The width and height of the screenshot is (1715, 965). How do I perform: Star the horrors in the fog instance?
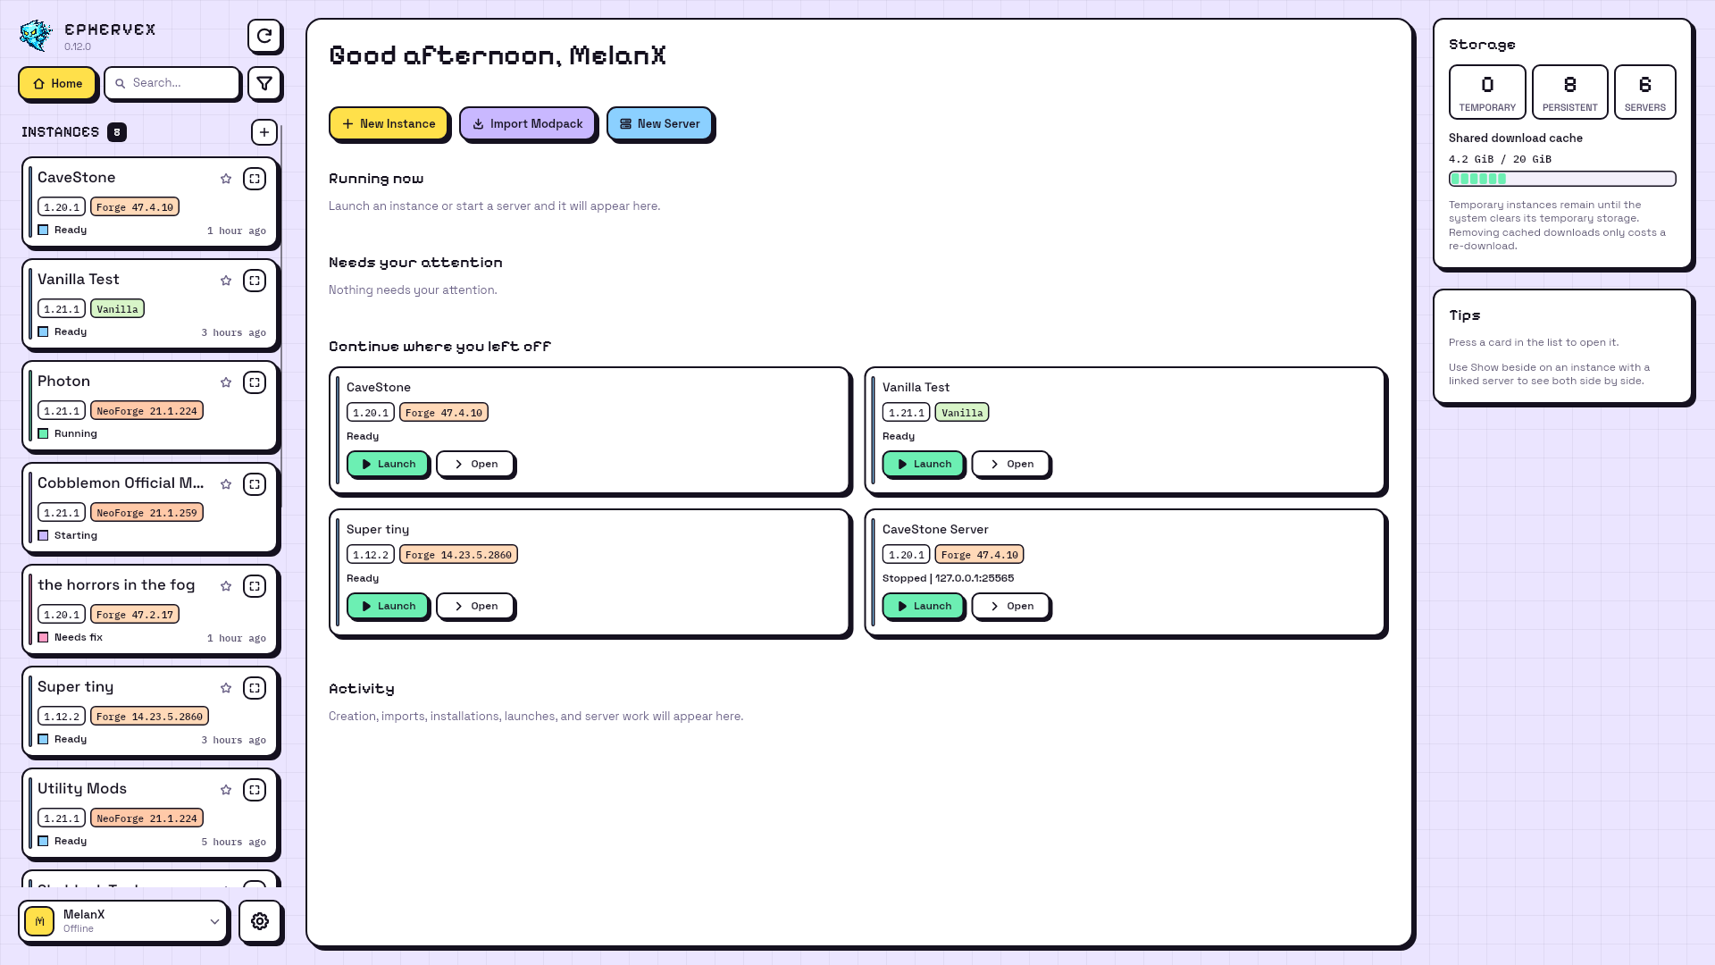tap(226, 586)
